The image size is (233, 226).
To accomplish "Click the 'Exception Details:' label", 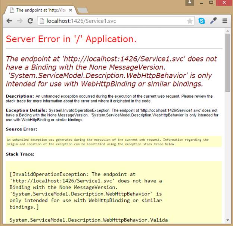I will point(27,110).
